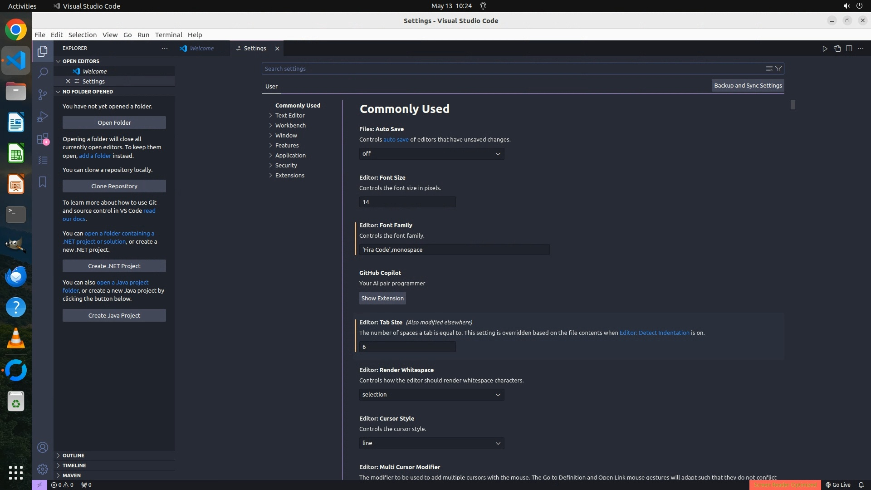Open the Terminal menu

(168, 35)
